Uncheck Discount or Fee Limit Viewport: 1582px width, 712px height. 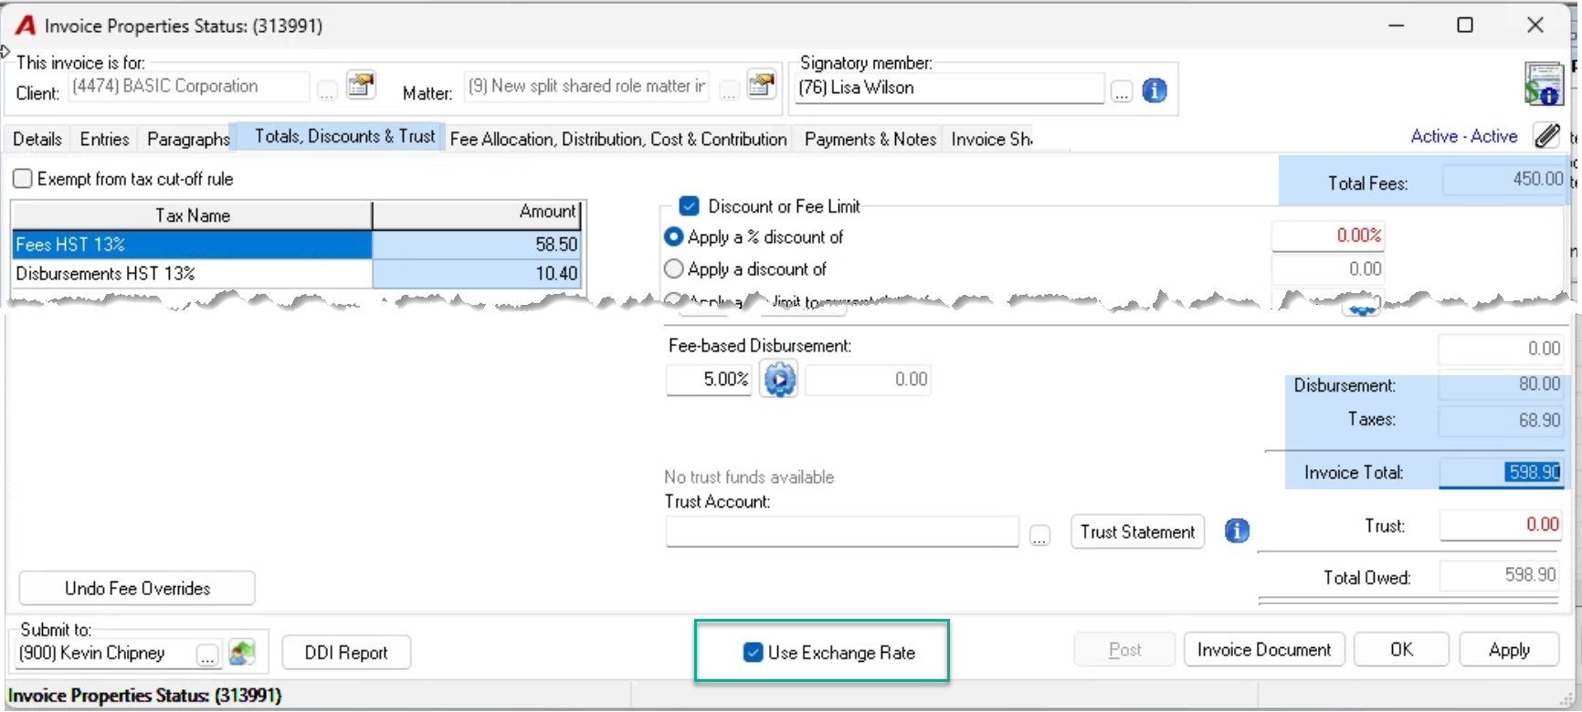coord(690,206)
